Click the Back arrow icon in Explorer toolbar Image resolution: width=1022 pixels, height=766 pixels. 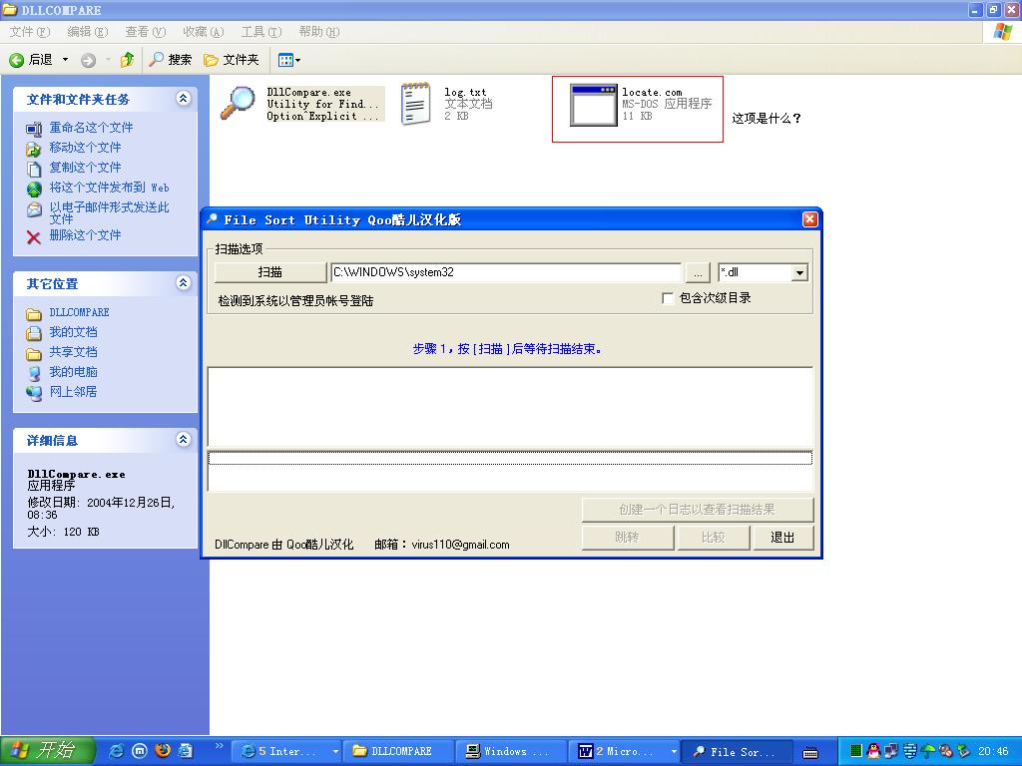click(16, 60)
